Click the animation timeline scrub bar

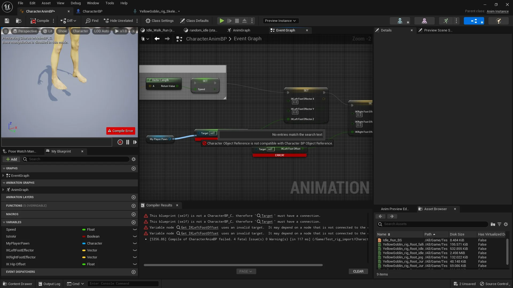pos(57,142)
